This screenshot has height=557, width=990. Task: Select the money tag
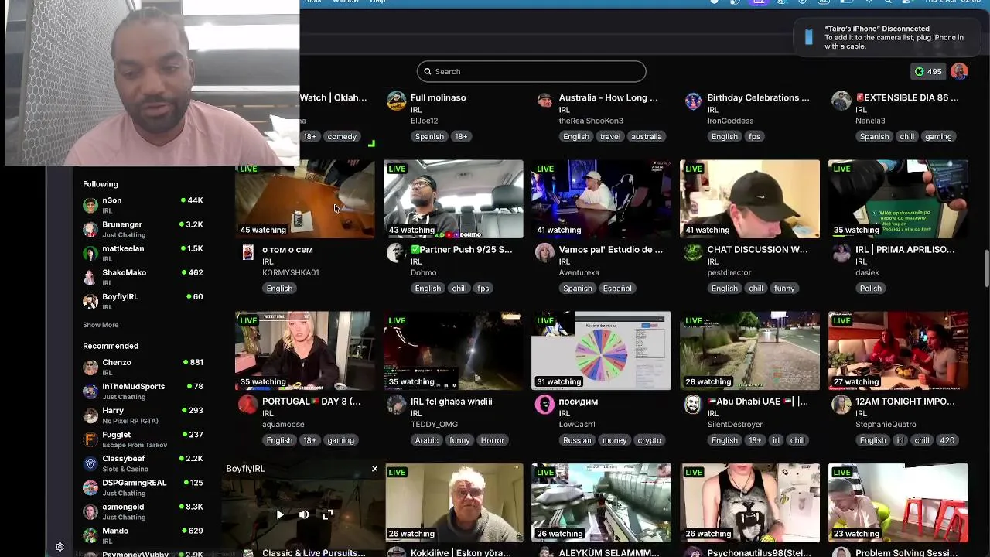coord(615,440)
